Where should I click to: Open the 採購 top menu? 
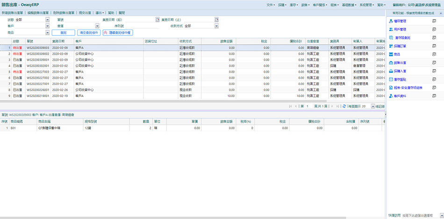point(282,4)
